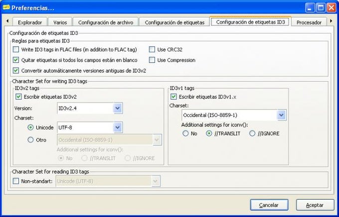Image resolution: width=339 pixels, height=217 pixels.
Task: Select No for ID3v1 iconv settings
Action: coord(185,133)
